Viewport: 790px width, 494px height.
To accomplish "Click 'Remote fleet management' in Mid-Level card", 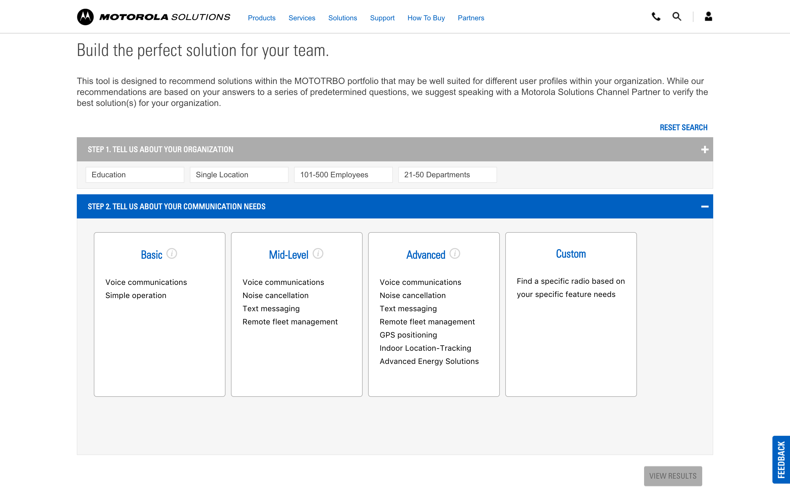I will tap(290, 321).
